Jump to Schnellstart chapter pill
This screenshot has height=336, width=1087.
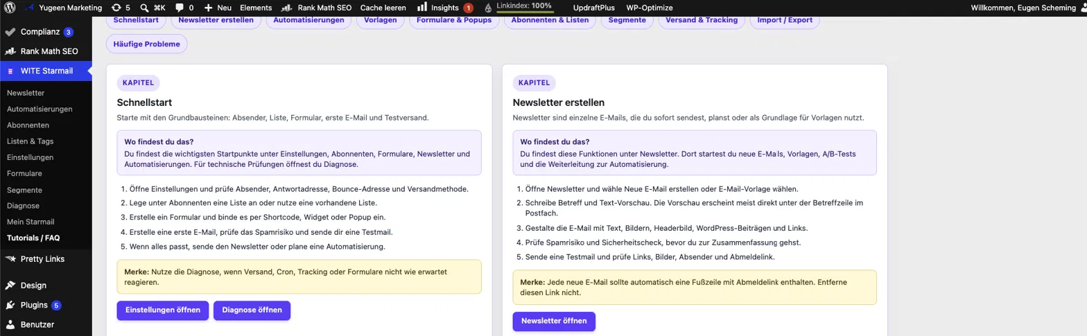point(137,20)
